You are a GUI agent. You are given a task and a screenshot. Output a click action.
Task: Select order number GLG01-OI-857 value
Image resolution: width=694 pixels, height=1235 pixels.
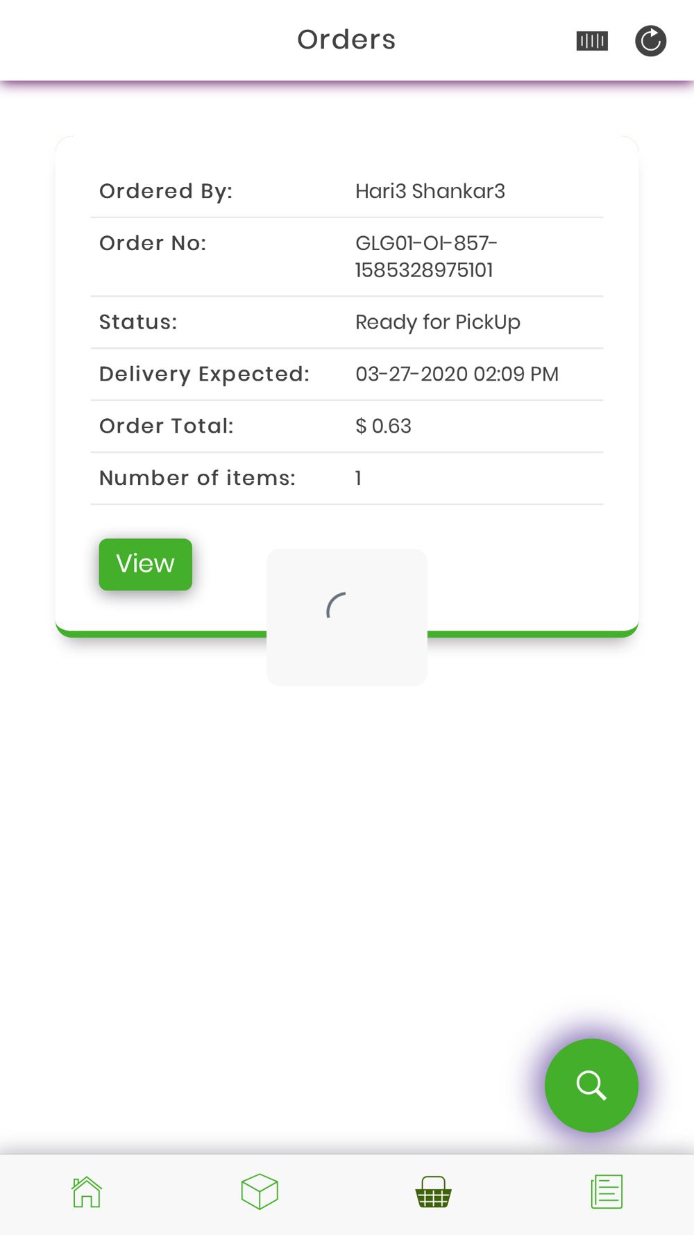(x=426, y=256)
